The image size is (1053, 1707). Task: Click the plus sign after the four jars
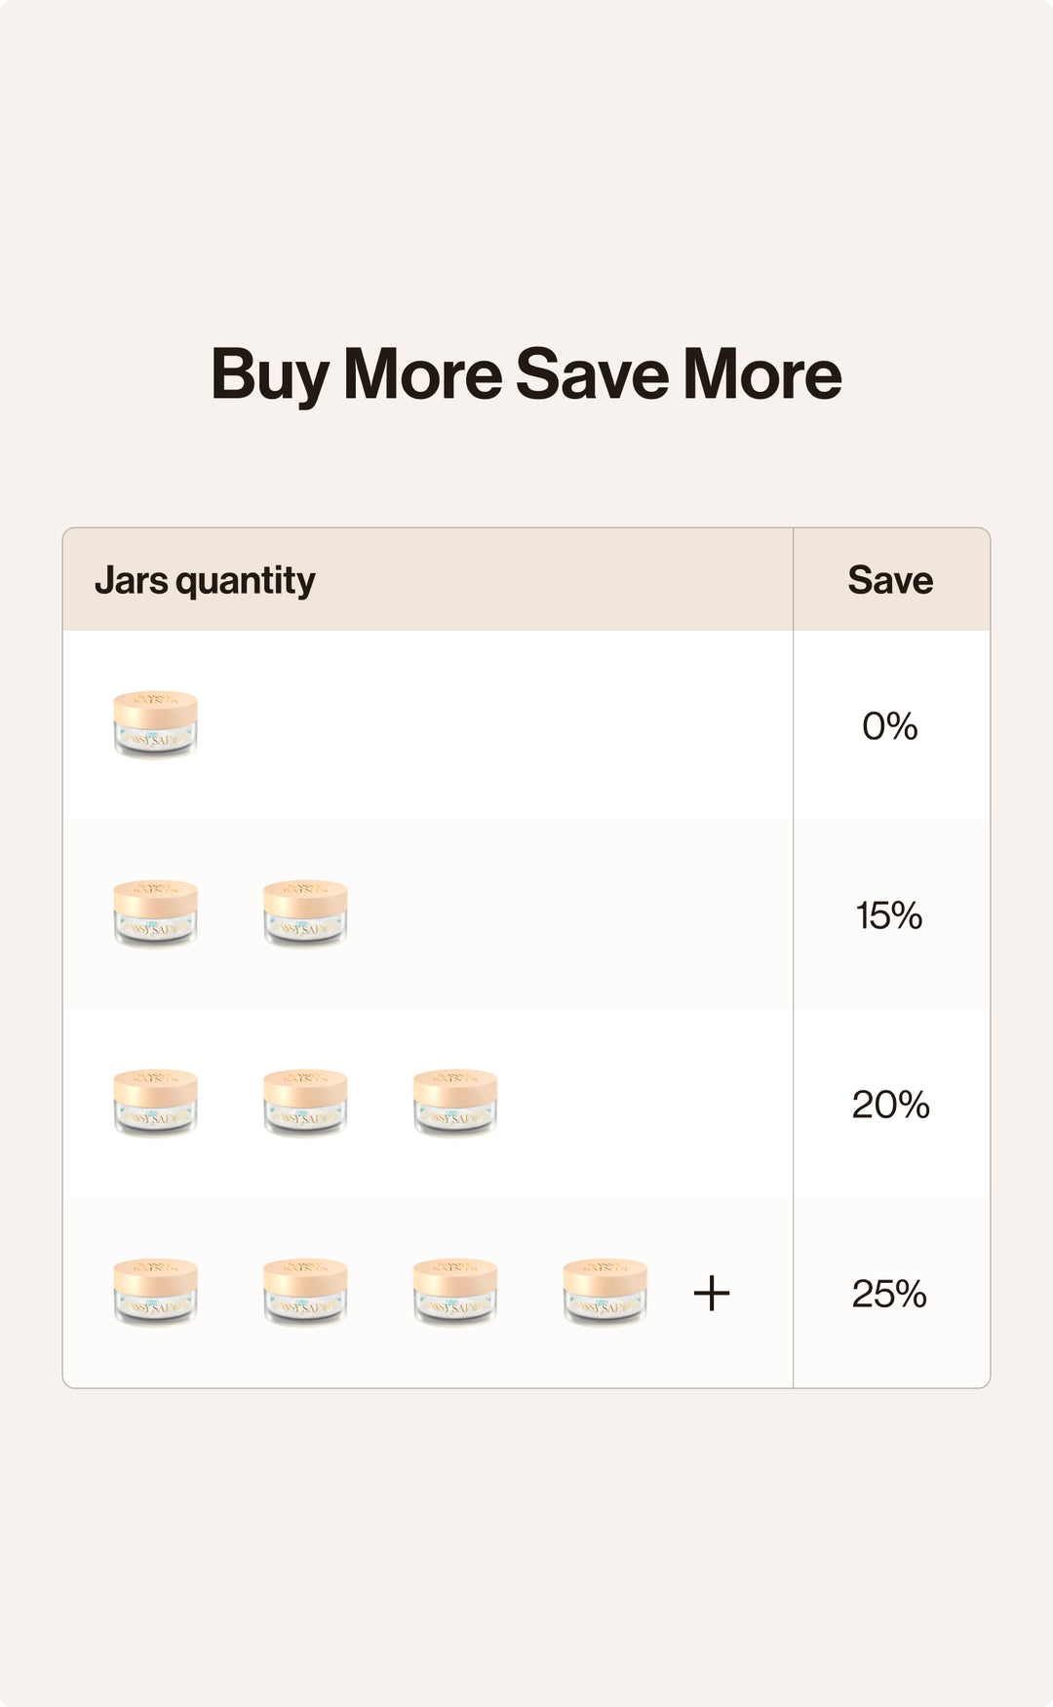tap(712, 1294)
